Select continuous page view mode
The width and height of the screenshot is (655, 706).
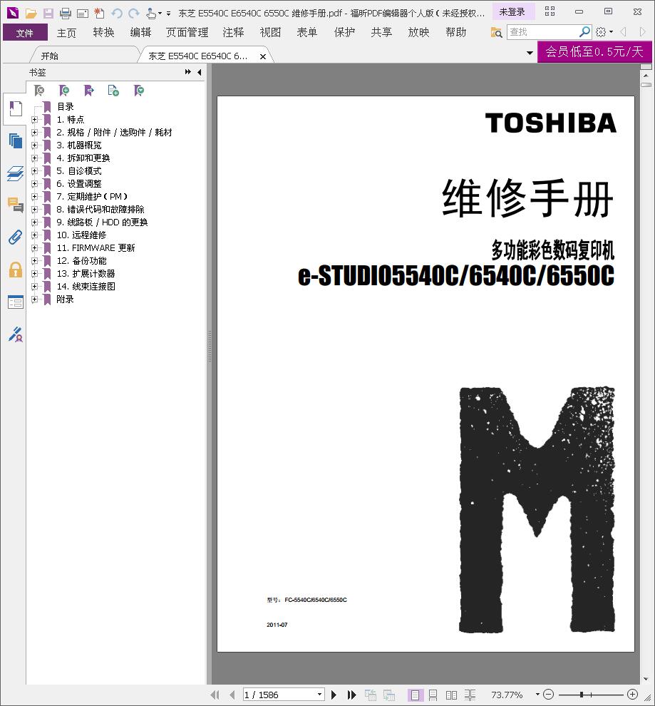(433, 695)
